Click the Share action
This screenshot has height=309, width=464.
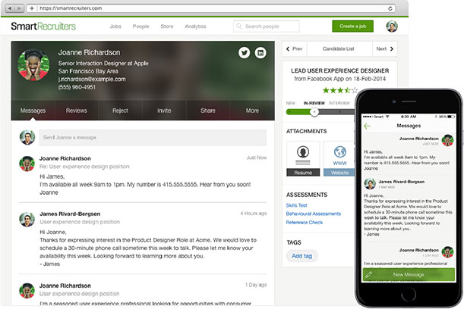pos(208,111)
